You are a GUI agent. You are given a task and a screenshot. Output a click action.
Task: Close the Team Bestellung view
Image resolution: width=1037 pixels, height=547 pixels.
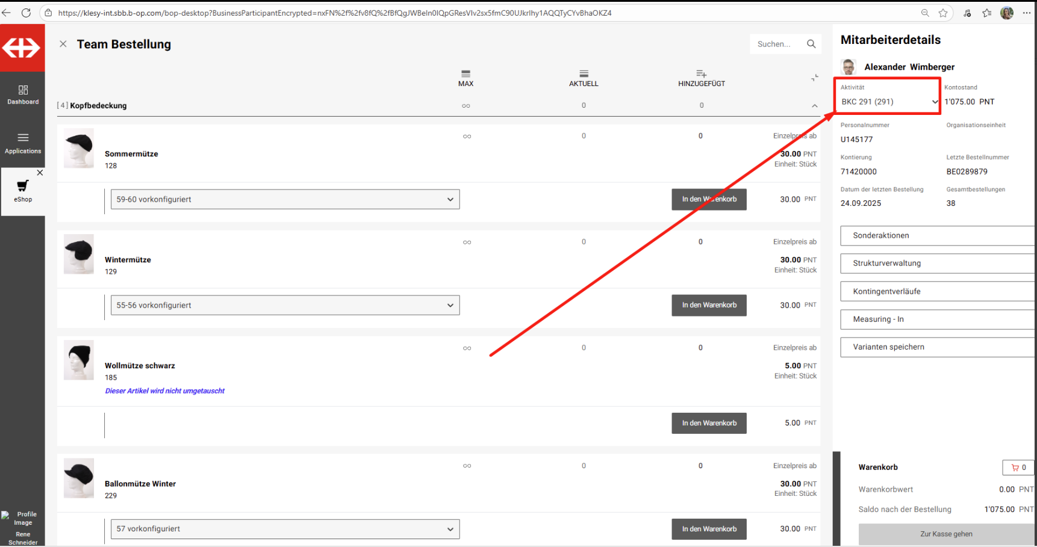(63, 44)
